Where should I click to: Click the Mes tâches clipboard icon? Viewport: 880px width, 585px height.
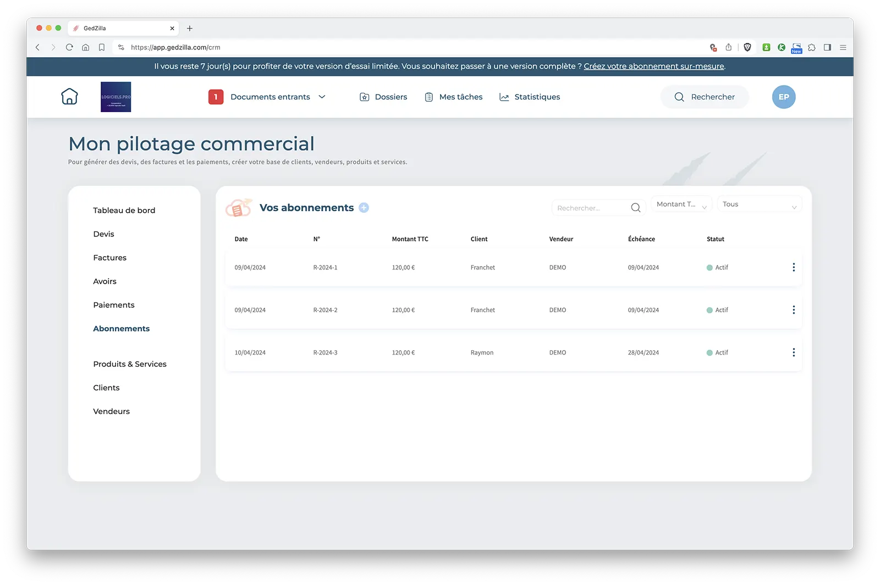pyautogui.click(x=429, y=97)
